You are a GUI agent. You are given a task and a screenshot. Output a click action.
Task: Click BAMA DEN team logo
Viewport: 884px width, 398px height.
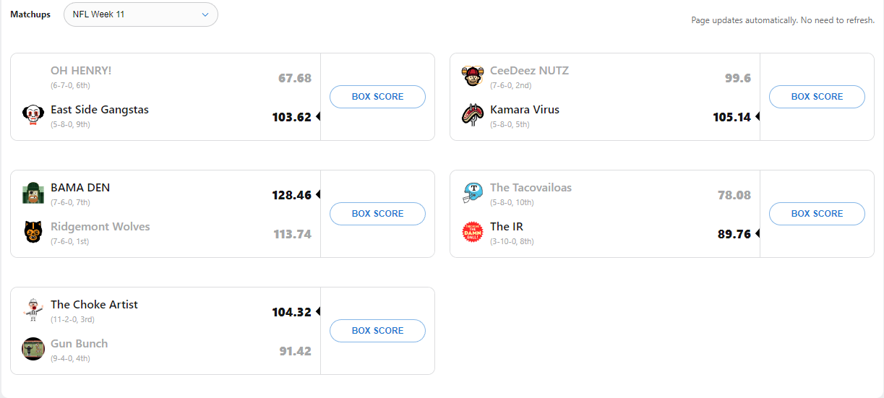coord(33,193)
